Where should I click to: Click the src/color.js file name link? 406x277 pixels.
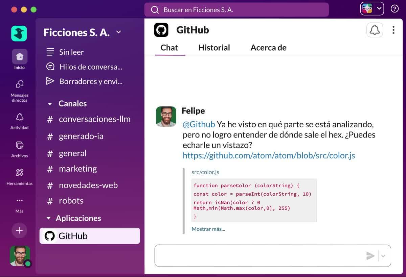click(205, 172)
